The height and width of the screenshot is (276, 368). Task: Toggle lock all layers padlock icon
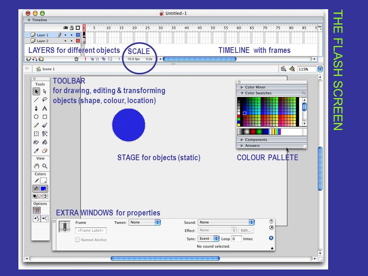click(72, 28)
